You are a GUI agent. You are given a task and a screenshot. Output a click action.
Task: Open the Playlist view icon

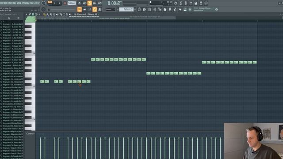coord(140,9)
